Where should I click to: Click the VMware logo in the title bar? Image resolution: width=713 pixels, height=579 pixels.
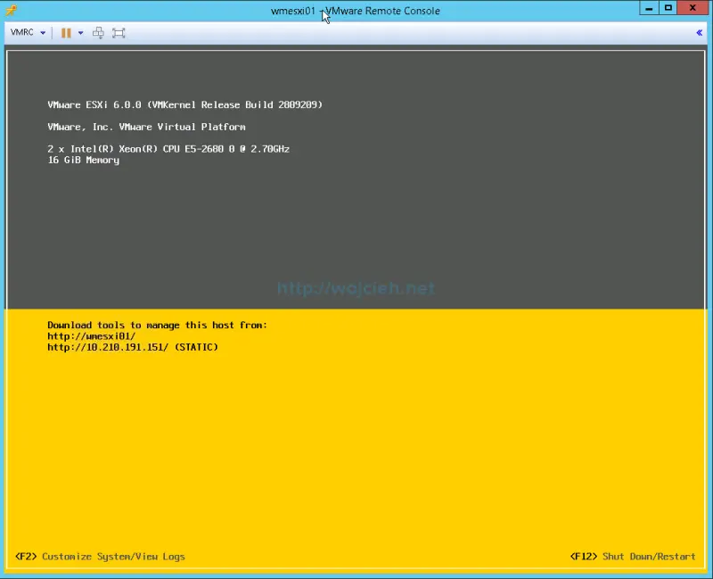12,10
